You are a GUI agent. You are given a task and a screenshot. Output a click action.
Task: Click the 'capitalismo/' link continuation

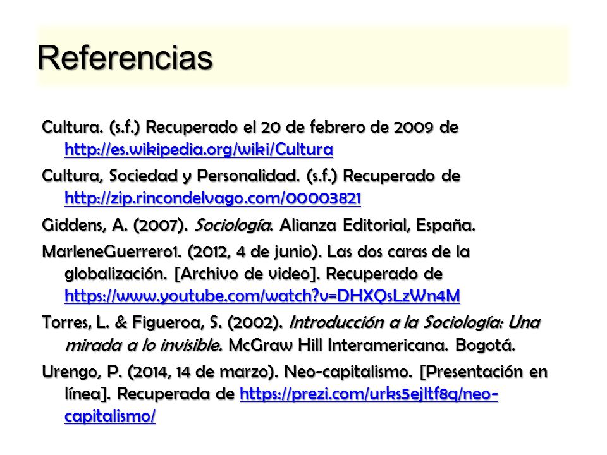point(110,416)
